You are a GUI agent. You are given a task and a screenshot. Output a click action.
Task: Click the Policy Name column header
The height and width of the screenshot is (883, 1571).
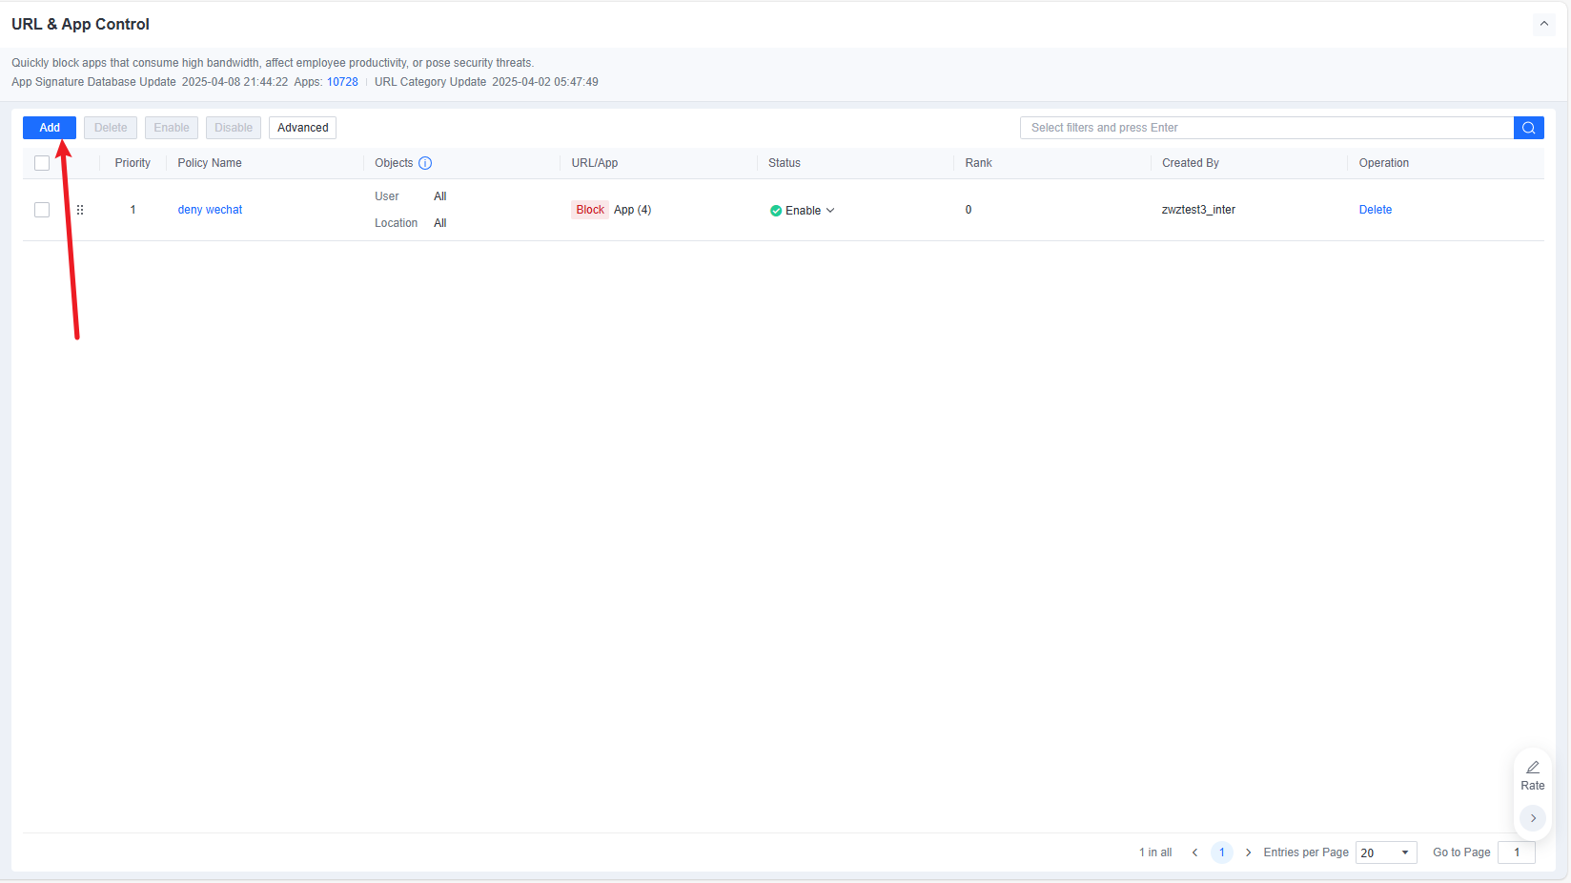point(210,163)
